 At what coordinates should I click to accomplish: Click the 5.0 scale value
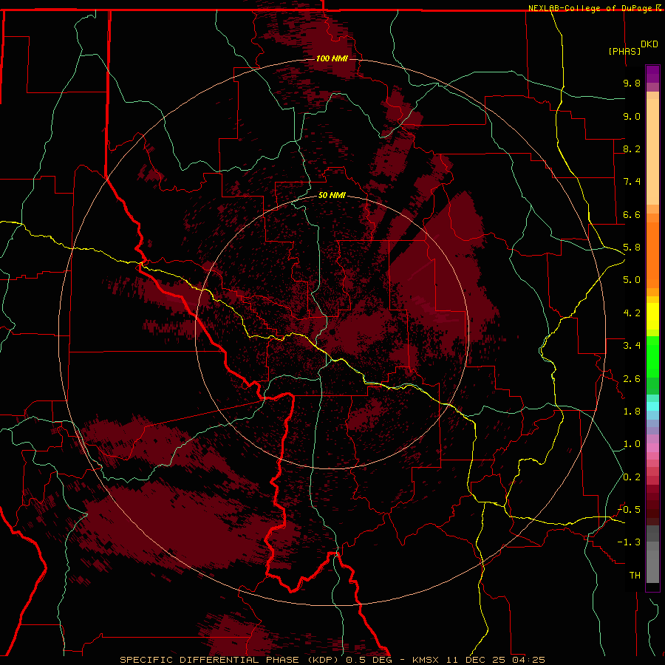632,280
